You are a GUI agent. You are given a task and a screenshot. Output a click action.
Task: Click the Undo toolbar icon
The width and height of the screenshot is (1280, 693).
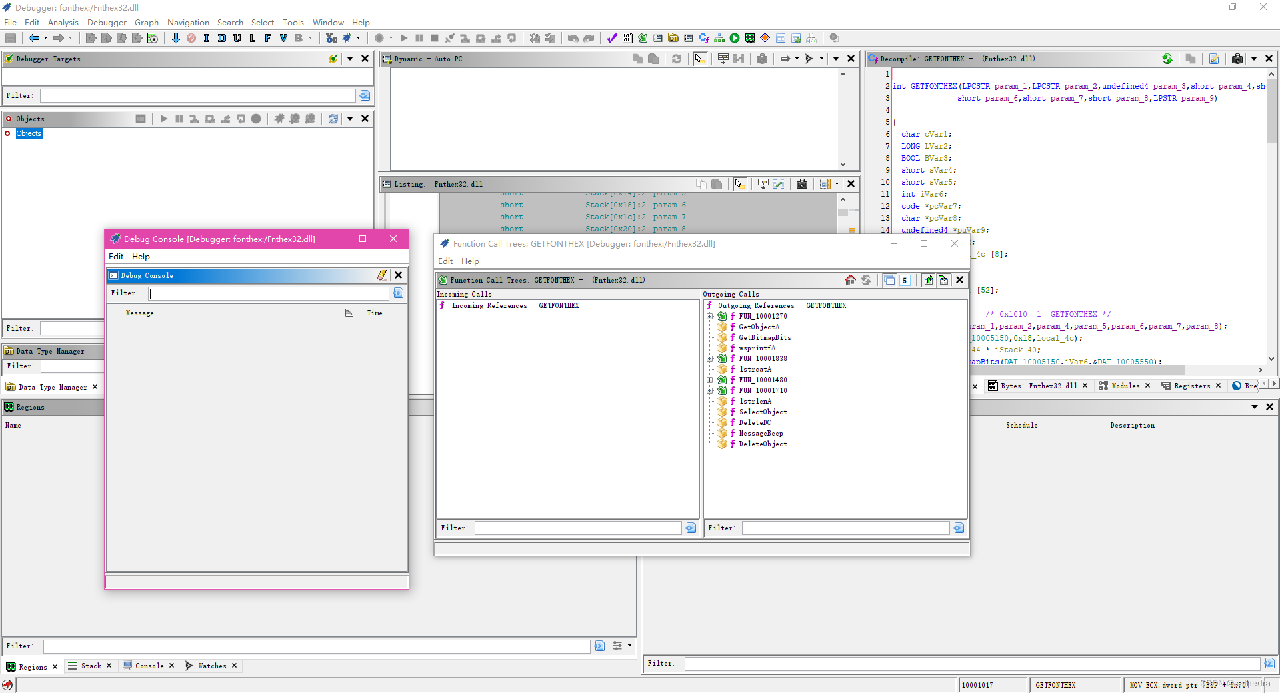click(573, 38)
